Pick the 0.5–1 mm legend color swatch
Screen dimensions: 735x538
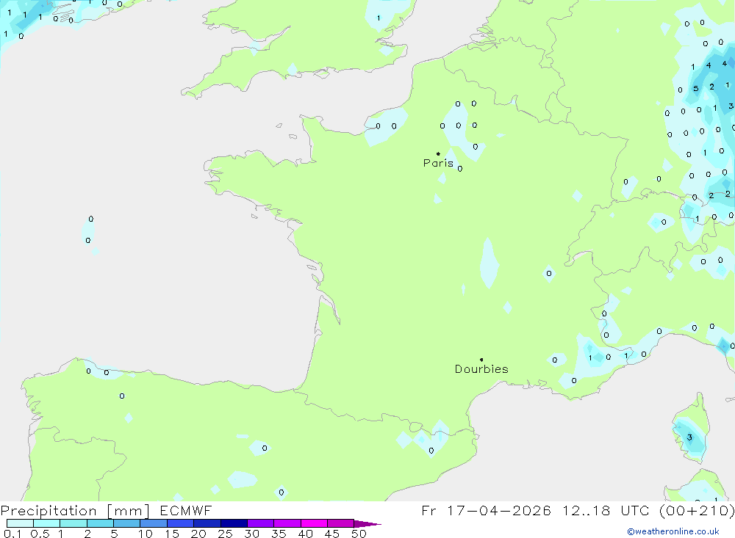(47, 523)
